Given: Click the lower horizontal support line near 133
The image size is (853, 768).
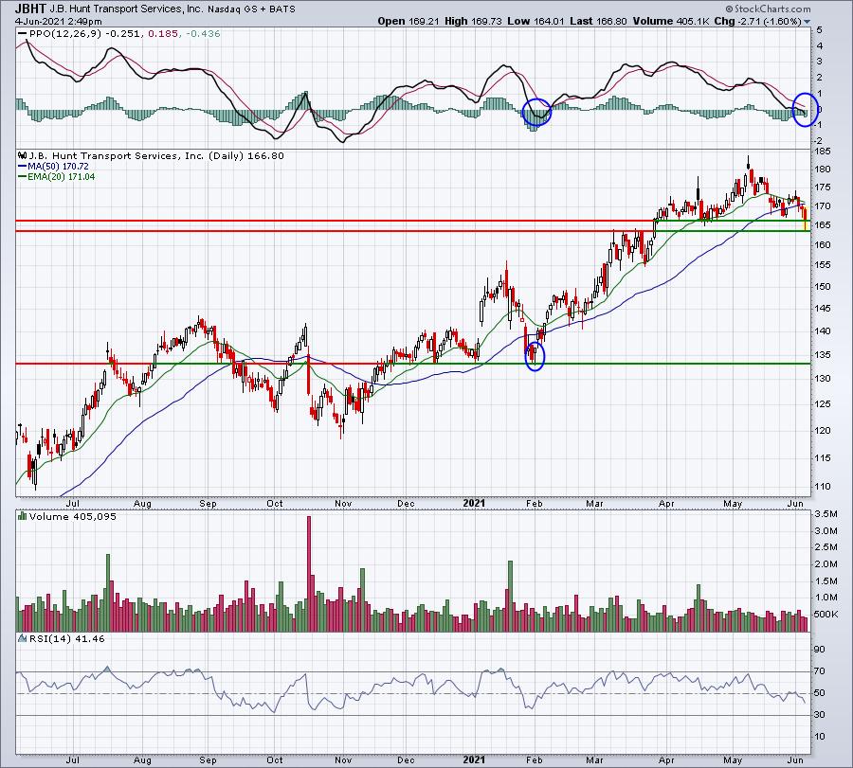Looking at the screenshot, I should (x=413, y=364).
